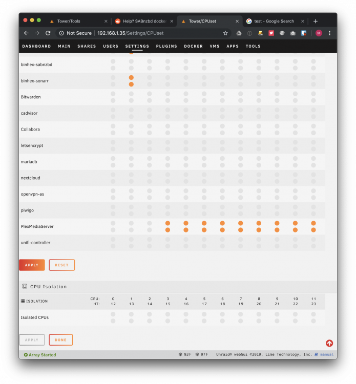Screen dimensions: 356x384
Task: Open the Main menu
Action: coord(64,46)
